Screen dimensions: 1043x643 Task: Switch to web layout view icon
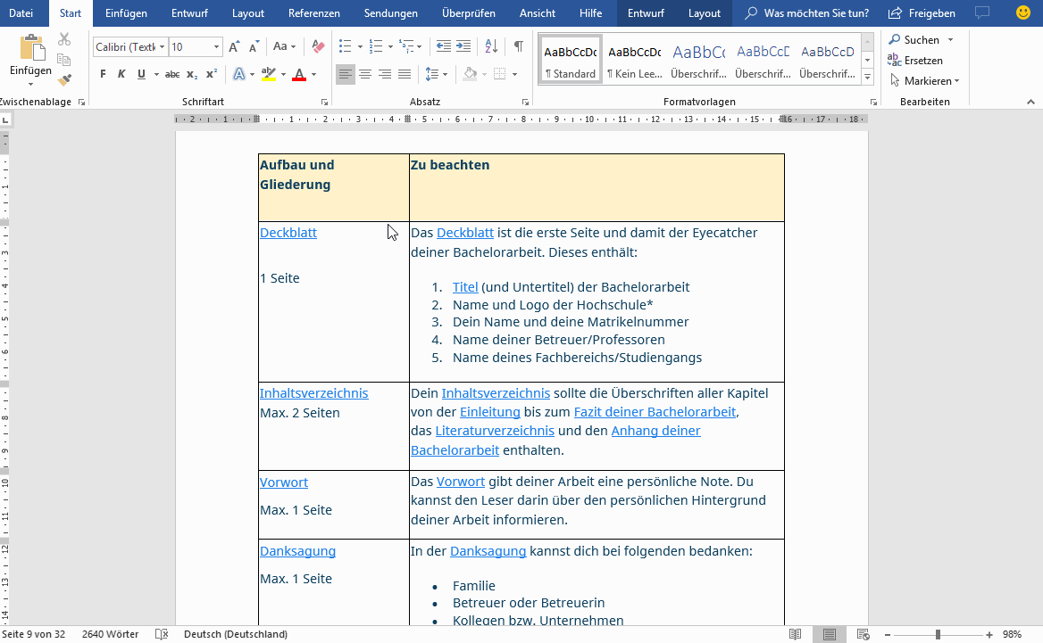pos(863,634)
